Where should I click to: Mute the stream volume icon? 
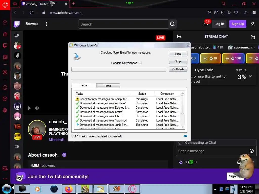pyautogui.click(x=37, y=108)
